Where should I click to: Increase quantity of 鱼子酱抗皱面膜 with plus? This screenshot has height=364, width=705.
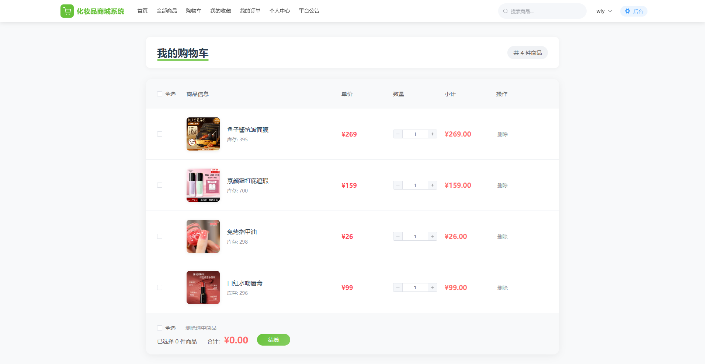click(433, 134)
